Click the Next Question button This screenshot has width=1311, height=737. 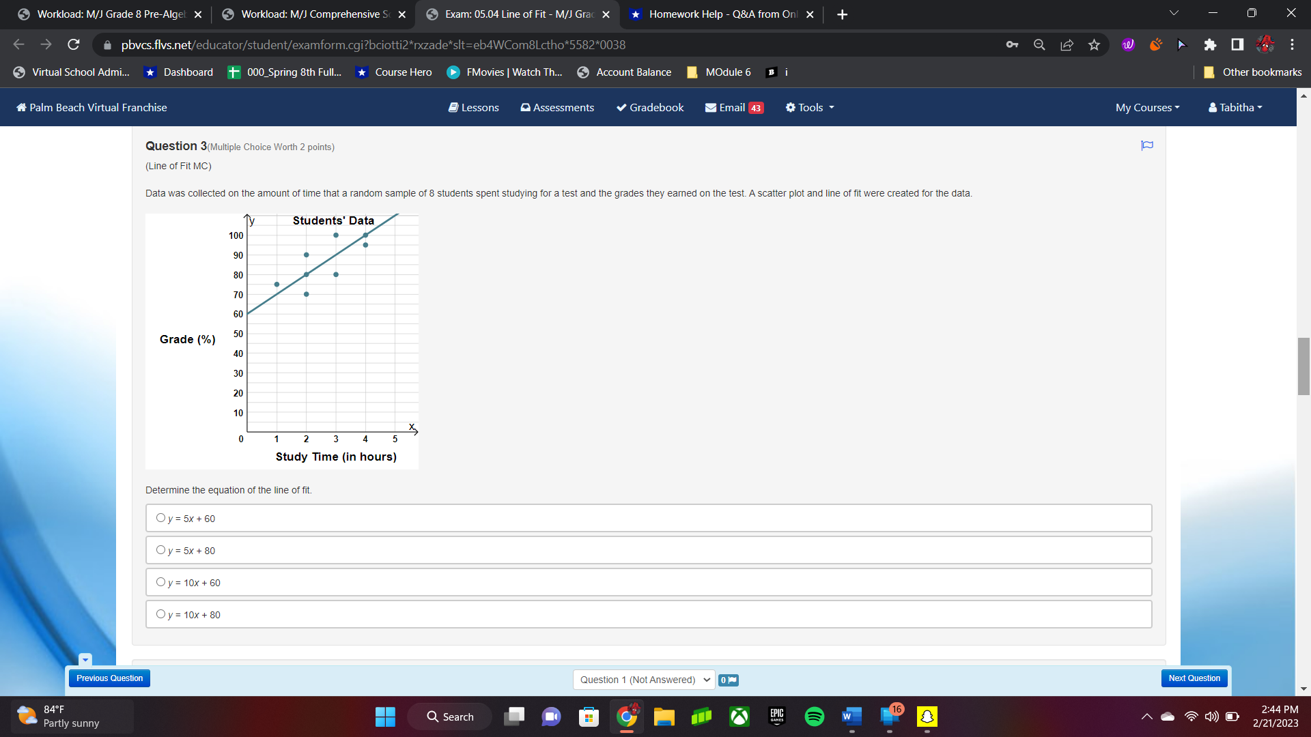pyautogui.click(x=1194, y=678)
